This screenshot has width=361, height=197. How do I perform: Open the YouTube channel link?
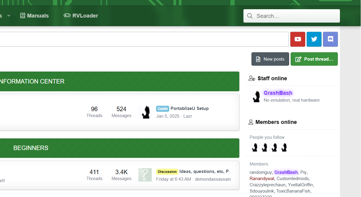click(298, 39)
